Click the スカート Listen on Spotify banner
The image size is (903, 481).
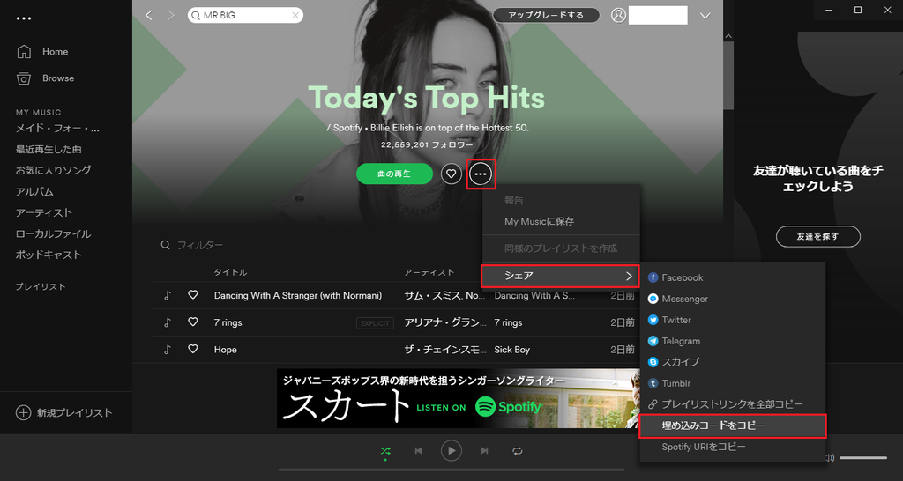tap(459, 399)
